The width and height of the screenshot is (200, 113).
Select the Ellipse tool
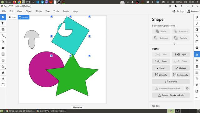point(3,60)
